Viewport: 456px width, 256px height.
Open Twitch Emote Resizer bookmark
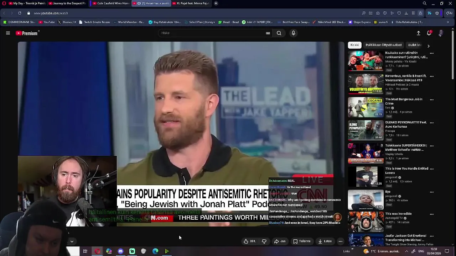(95, 22)
